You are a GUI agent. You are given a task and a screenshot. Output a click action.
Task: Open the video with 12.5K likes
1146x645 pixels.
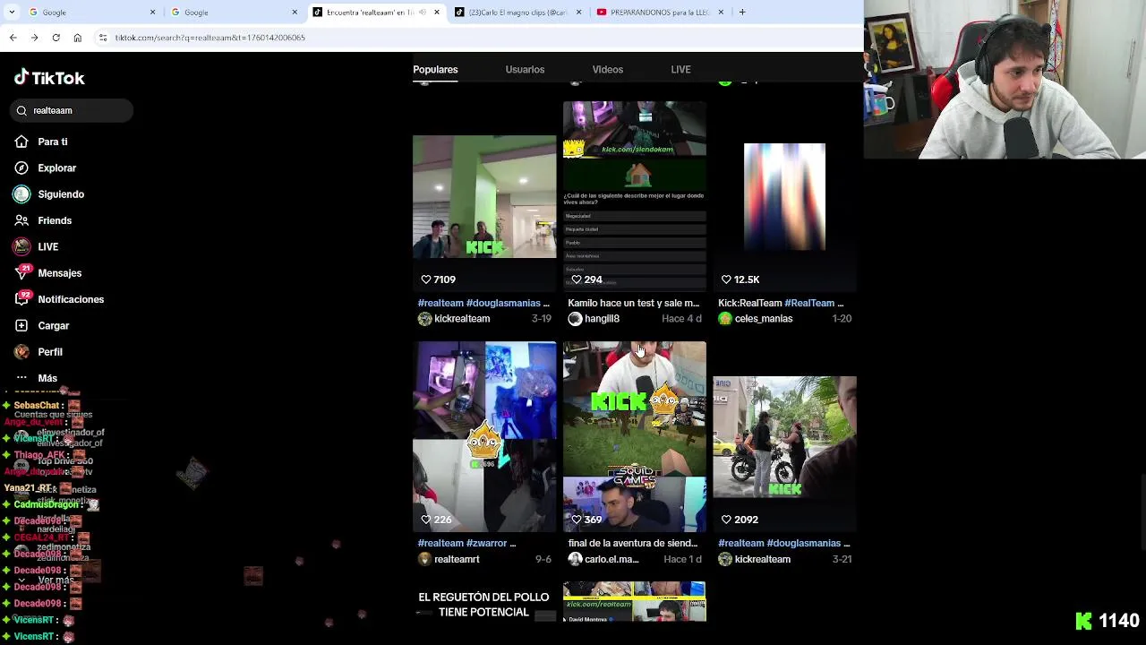tap(784, 197)
